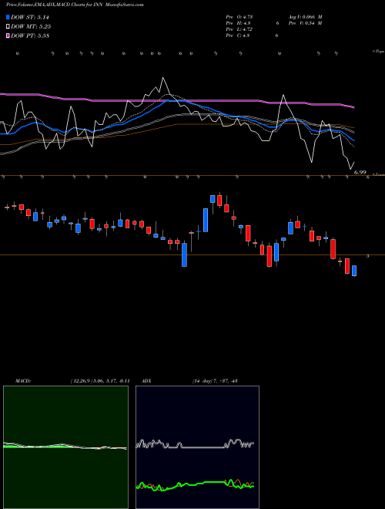
Task: Click the tallest blue candlestick in price chart
Action: [x=206, y=221]
